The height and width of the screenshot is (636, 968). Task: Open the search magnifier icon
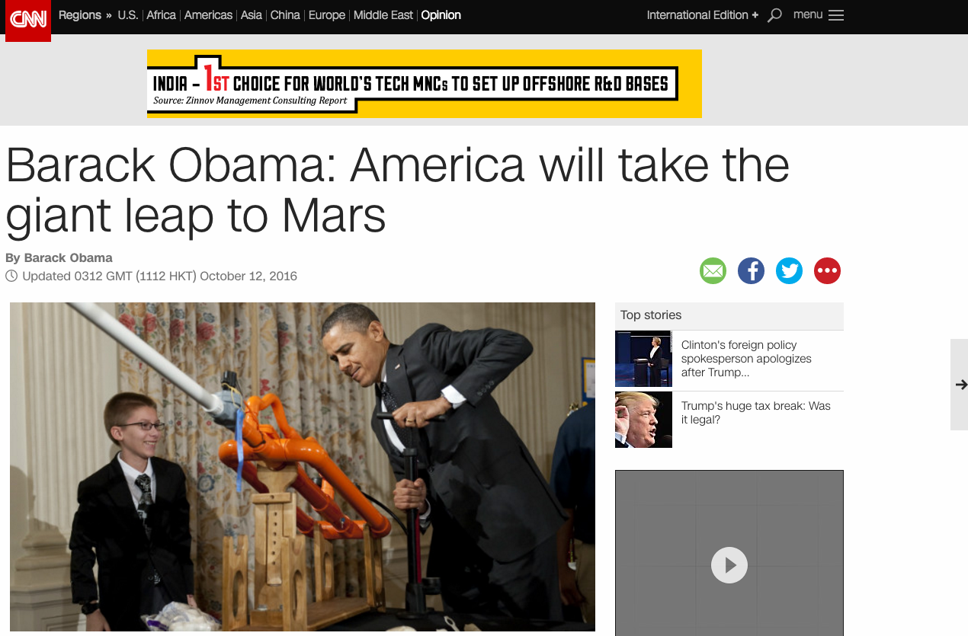(x=774, y=15)
